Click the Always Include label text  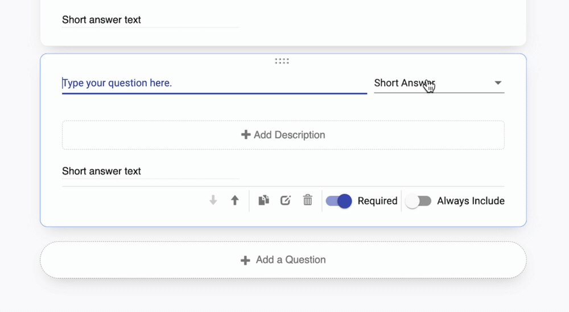[471, 201]
